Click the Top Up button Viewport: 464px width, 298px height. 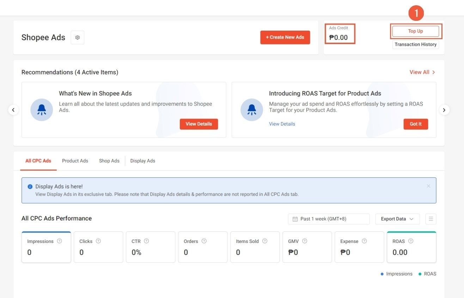[416, 31]
